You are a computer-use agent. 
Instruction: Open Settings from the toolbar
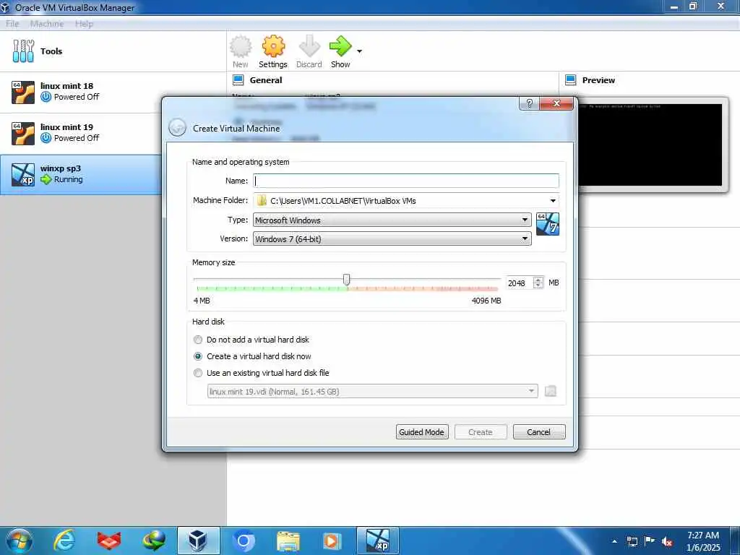coord(272,52)
